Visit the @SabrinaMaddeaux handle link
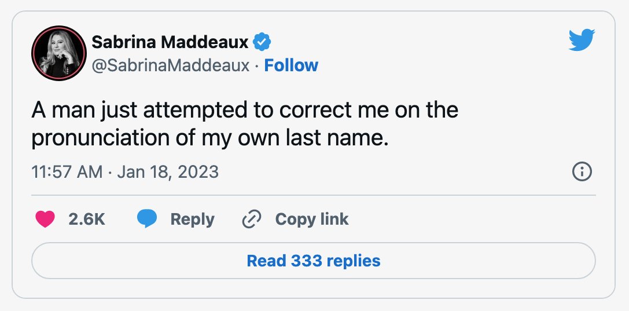The width and height of the screenshot is (629, 311). pyautogui.click(x=171, y=65)
